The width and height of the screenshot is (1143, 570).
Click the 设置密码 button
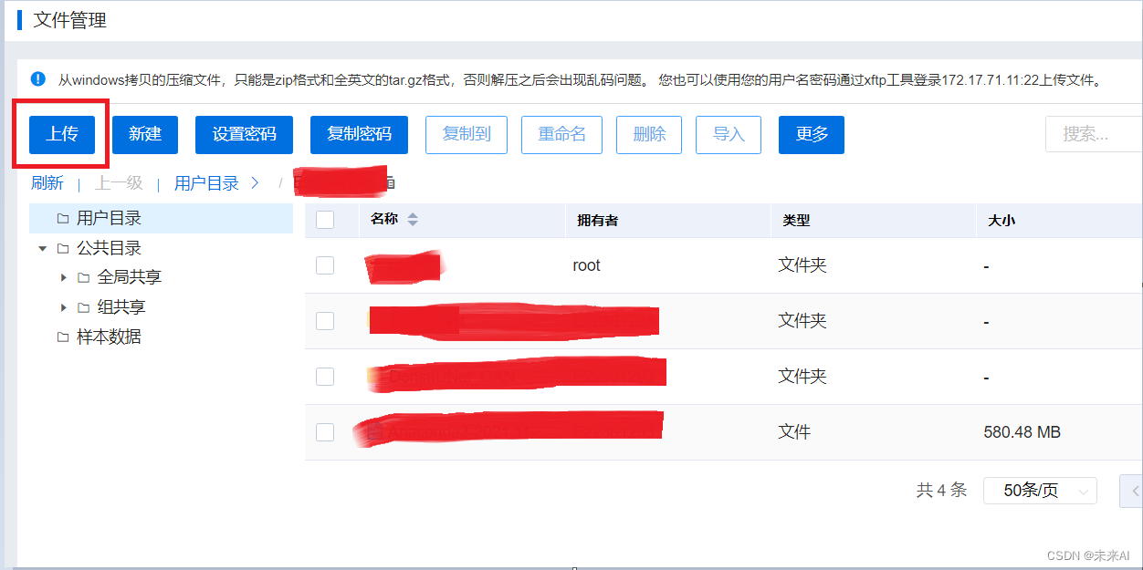[244, 134]
